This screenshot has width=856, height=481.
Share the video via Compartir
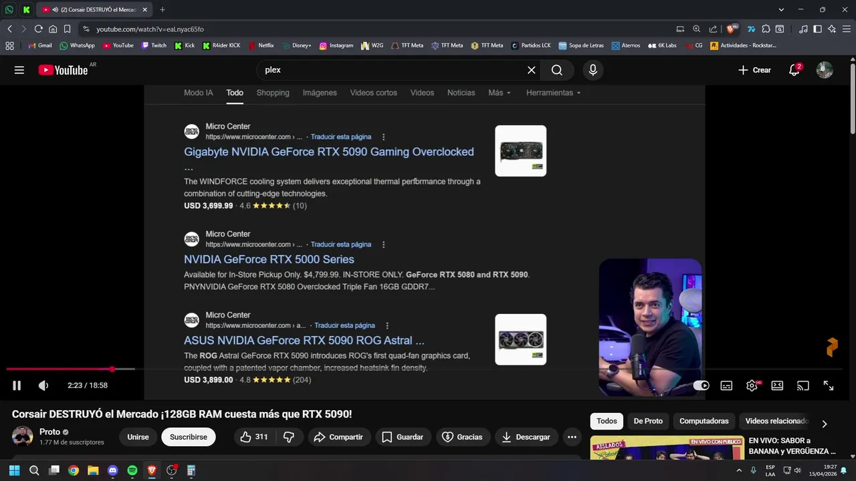pos(338,437)
